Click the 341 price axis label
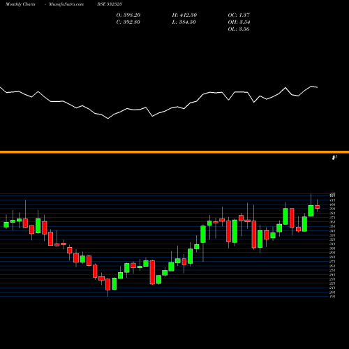This screenshot has height=349, width=349. click(x=332, y=230)
